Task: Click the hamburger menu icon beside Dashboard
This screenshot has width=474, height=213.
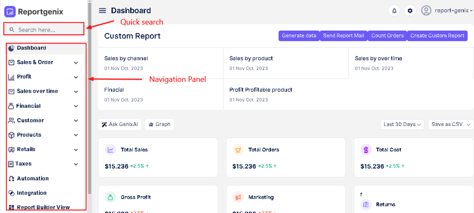Action: click(102, 11)
